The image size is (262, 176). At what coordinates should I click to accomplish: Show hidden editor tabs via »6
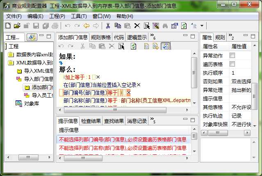pos(153,37)
